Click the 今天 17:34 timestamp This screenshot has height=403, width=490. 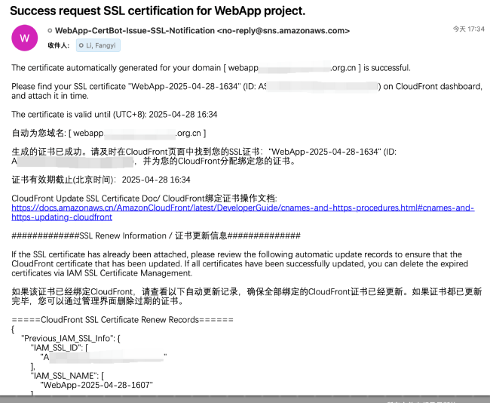click(468, 29)
